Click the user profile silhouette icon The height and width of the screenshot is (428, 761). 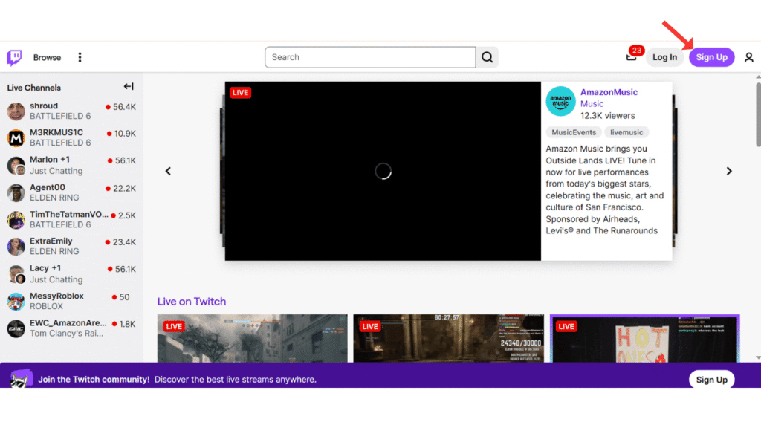coord(748,56)
